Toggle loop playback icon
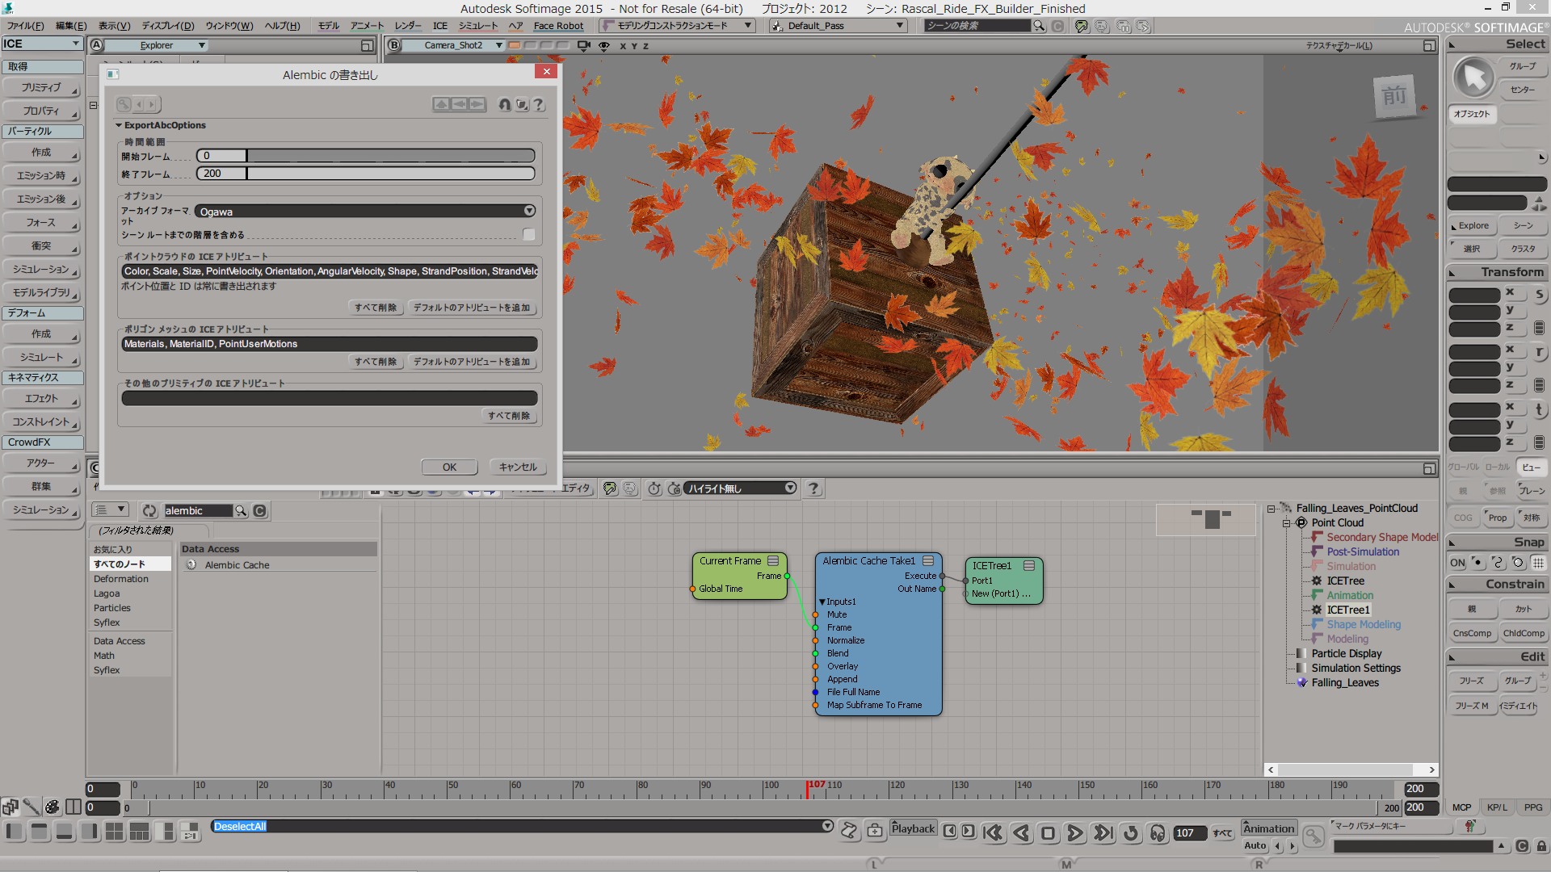 point(1131,832)
